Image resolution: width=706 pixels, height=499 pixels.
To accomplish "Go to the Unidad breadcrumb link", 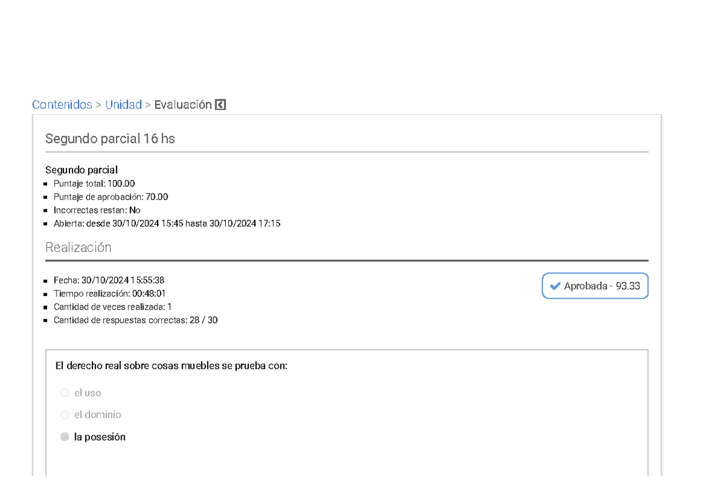I will (x=124, y=105).
